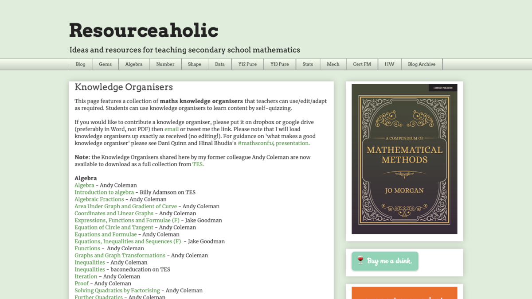The height and width of the screenshot is (299, 532).
Task: Switch to the Stats tab
Action: (x=308, y=64)
